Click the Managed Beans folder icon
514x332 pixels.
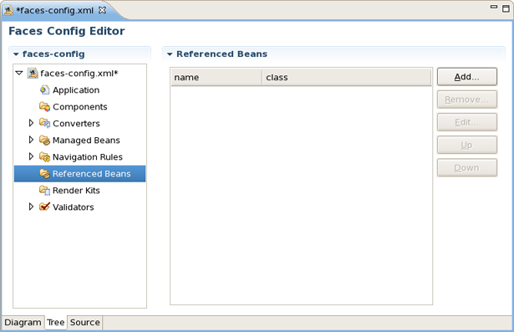pyautogui.click(x=44, y=140)
